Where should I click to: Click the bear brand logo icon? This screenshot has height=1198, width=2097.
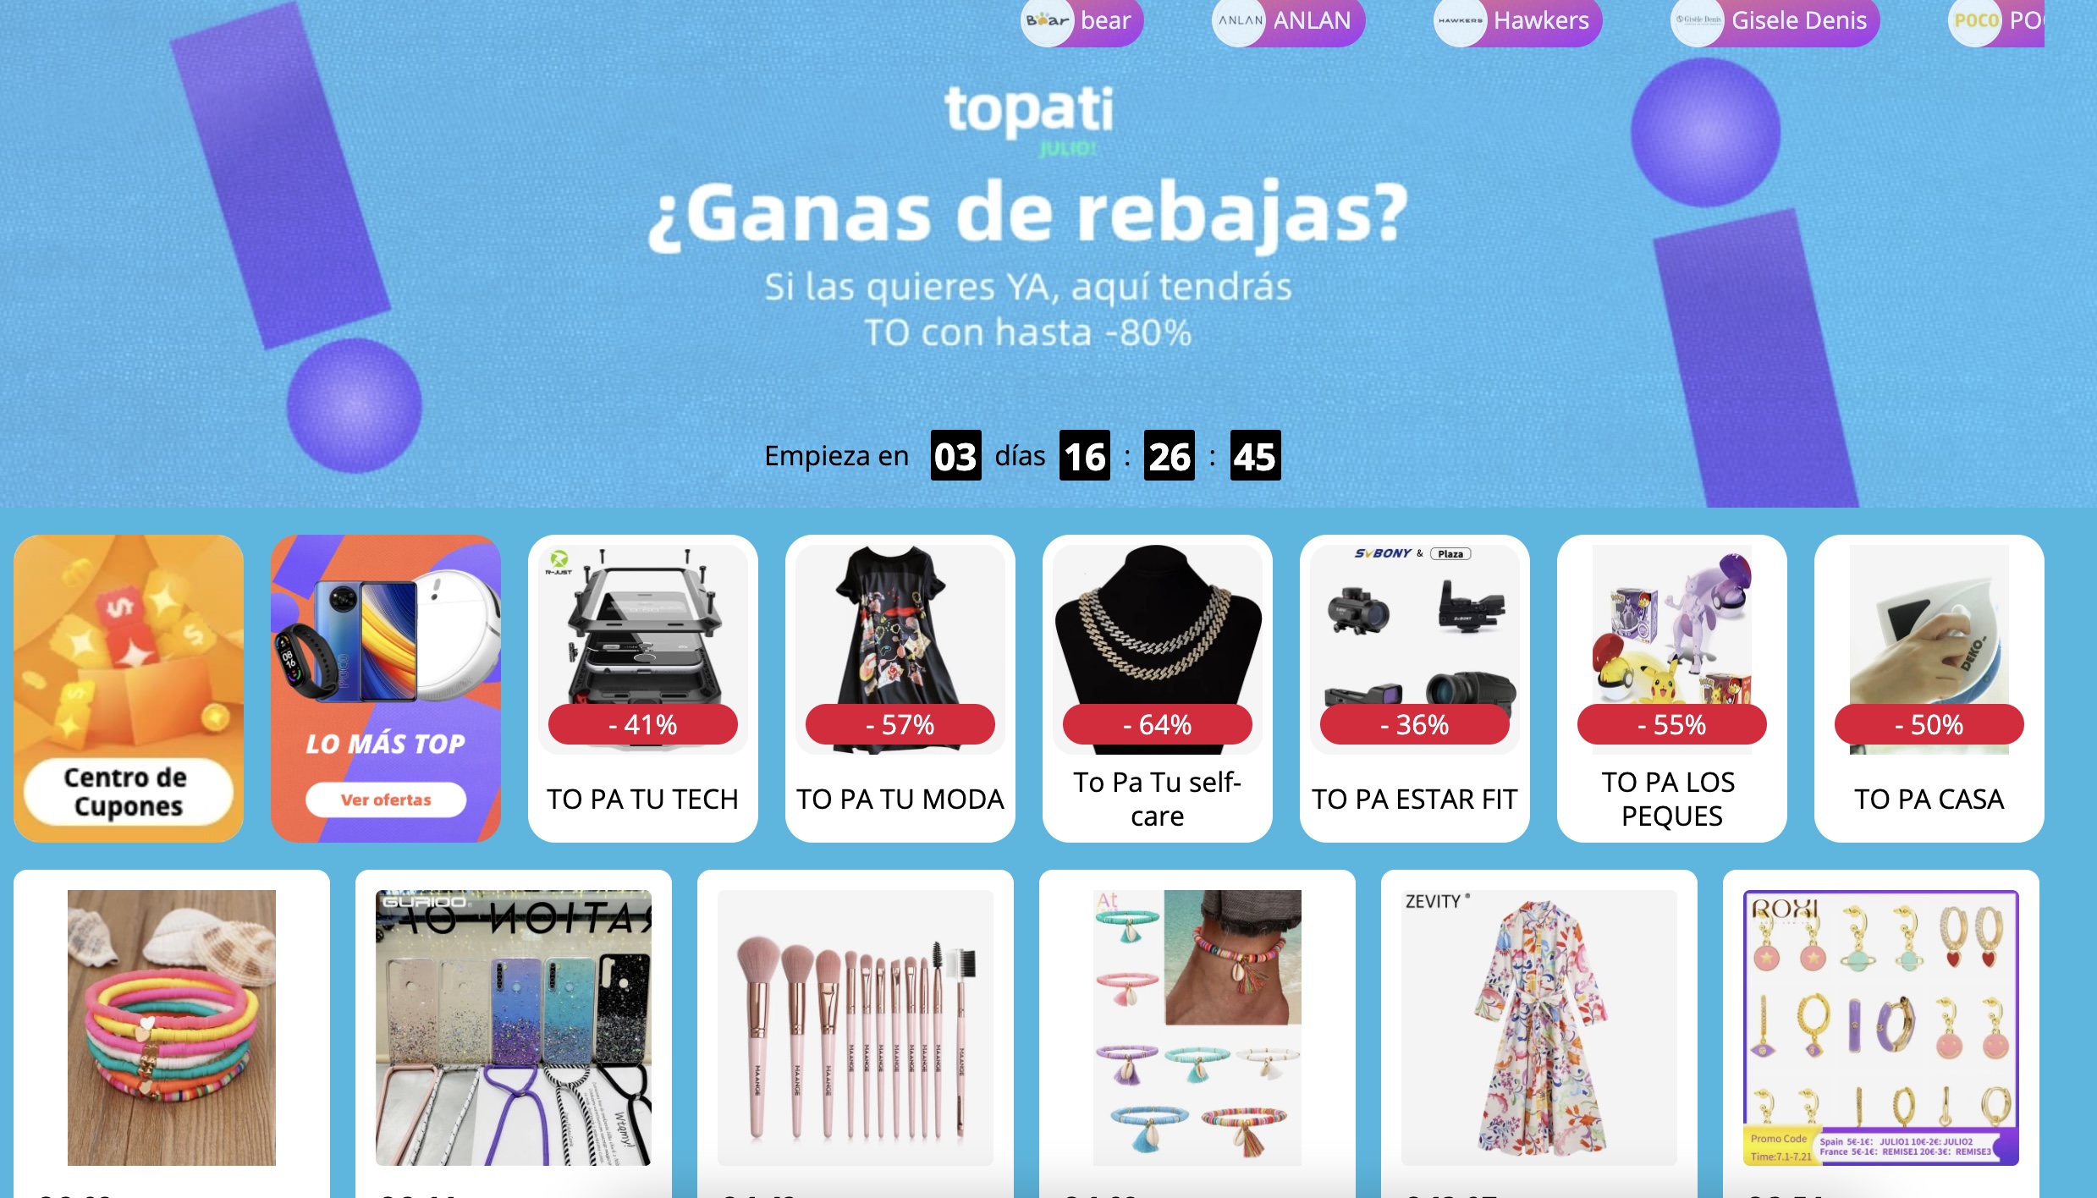point(1047,20)
